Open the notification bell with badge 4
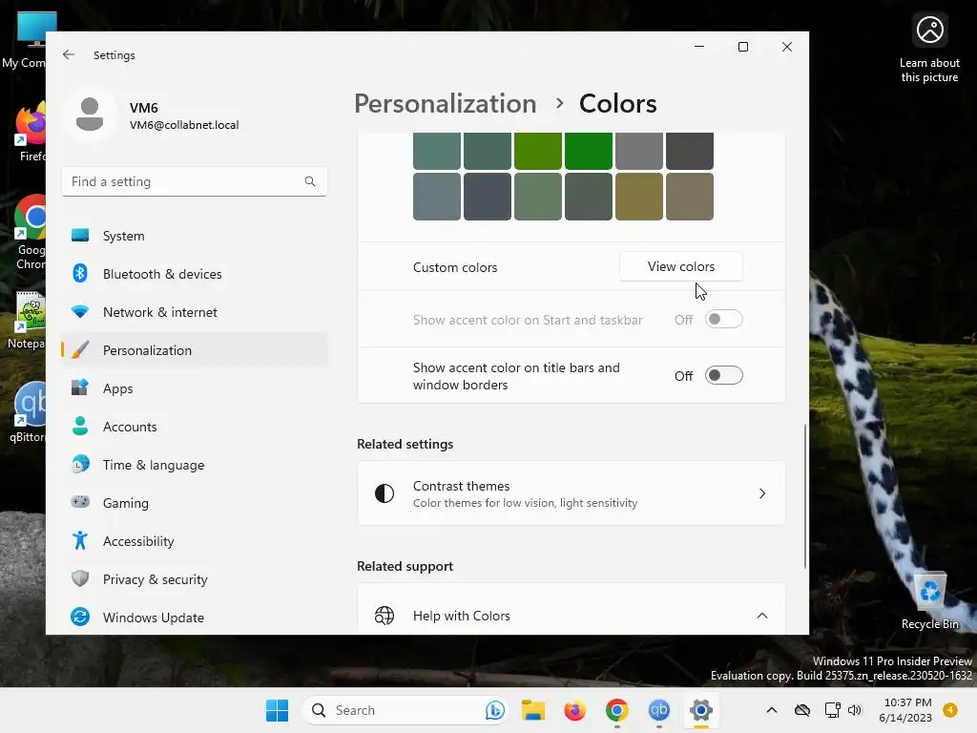Screen dimensions: 977x733 (950, 710)
